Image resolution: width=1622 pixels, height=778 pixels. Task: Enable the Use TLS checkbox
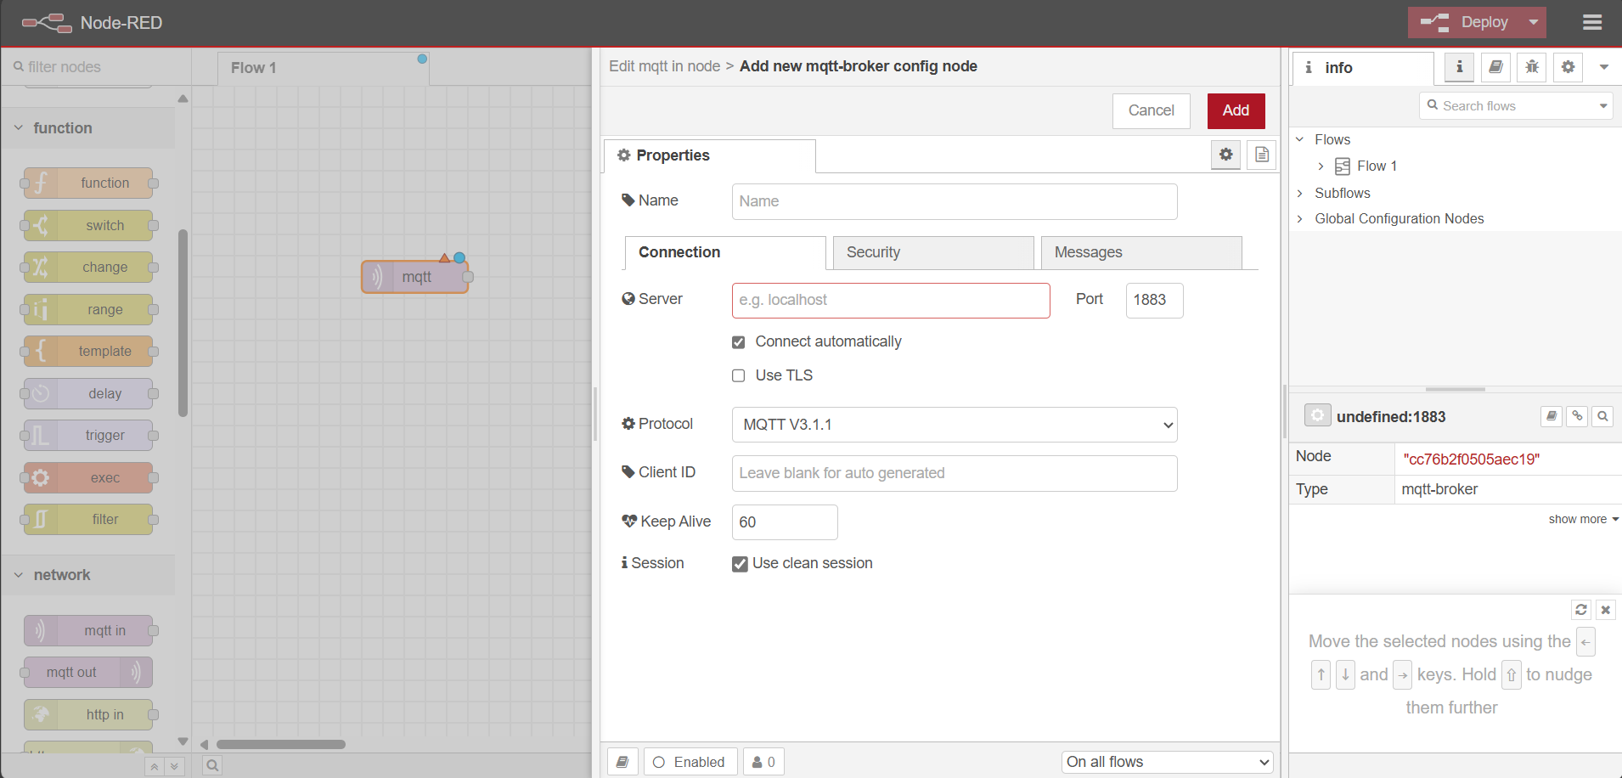point(738,375)
